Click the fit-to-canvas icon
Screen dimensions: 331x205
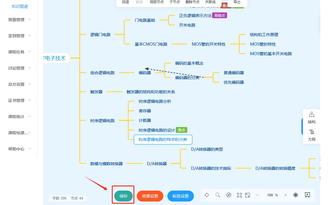click(x=239, y=195)
